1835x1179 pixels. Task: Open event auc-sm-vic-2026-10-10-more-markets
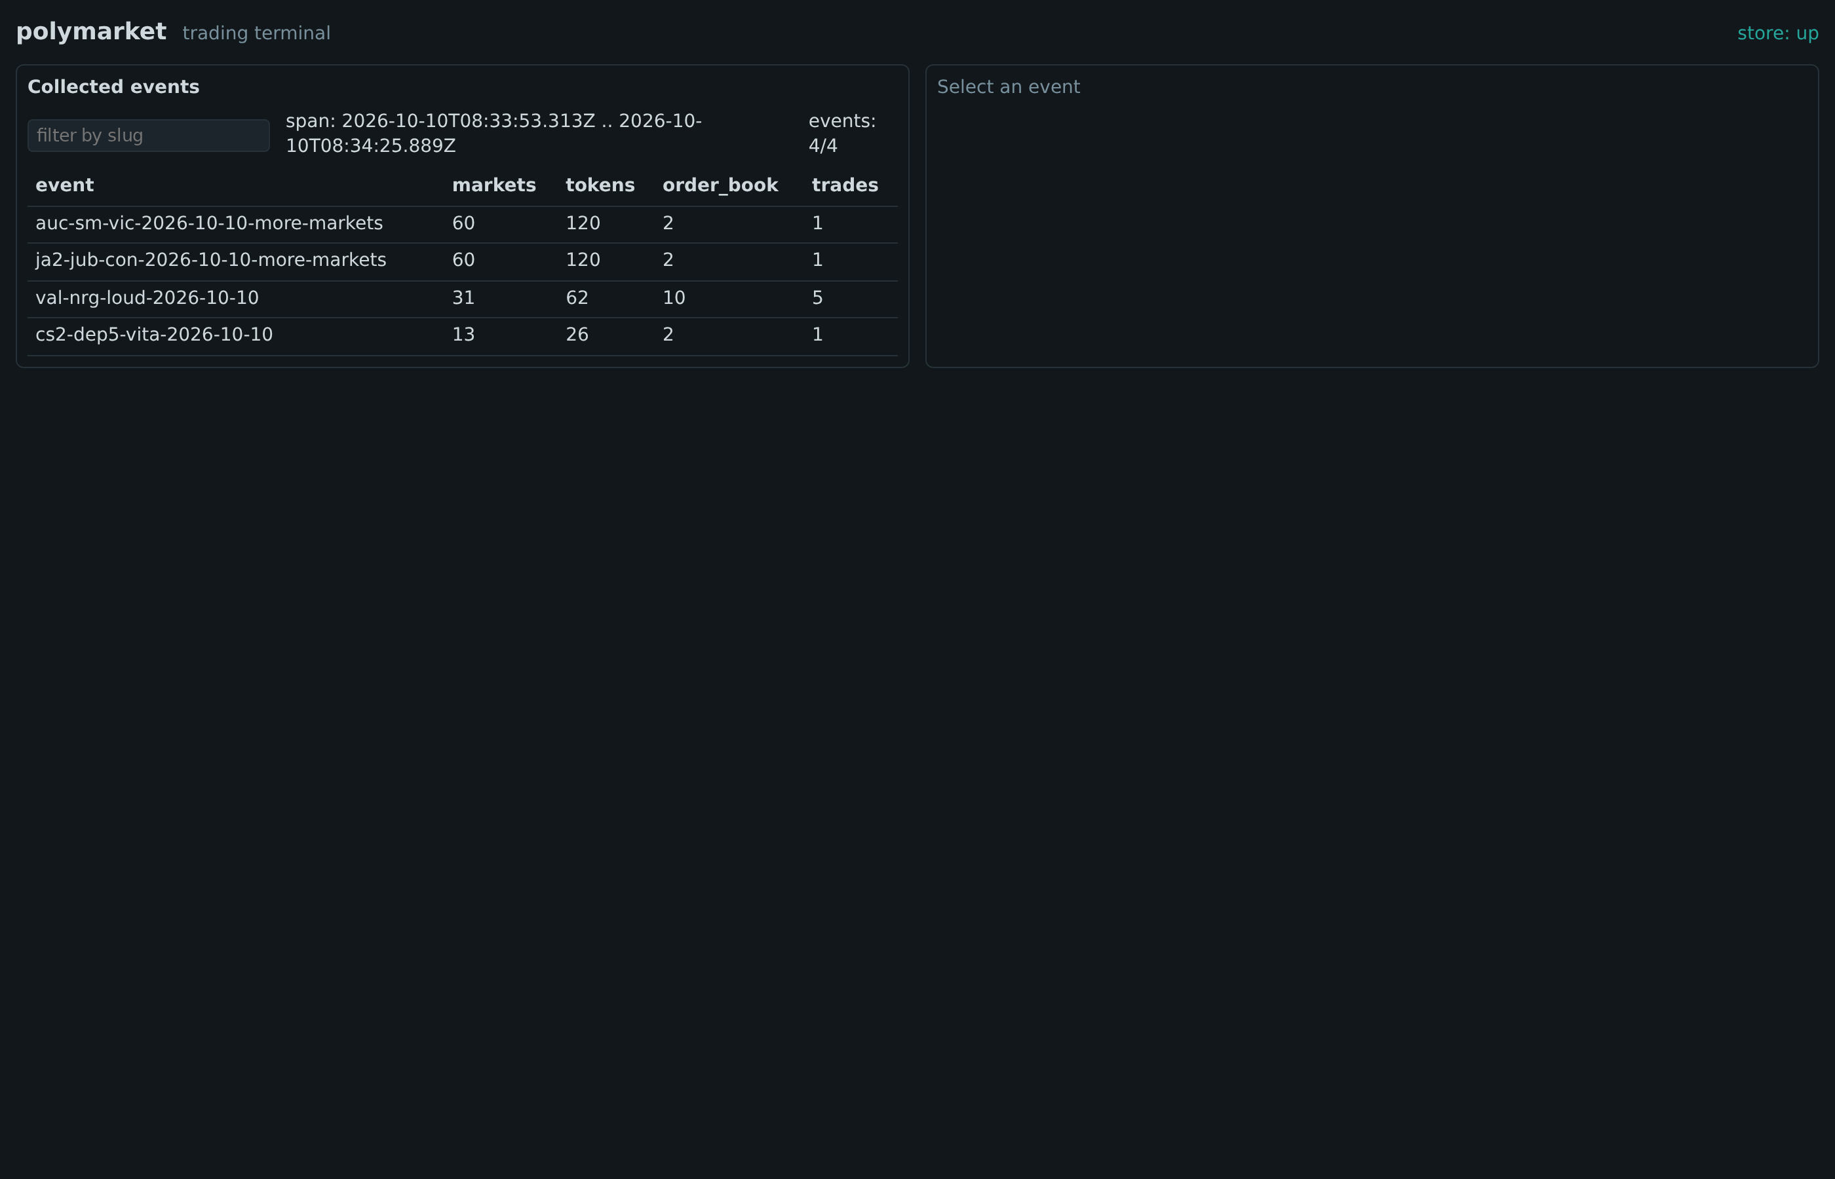coord(463,223)
